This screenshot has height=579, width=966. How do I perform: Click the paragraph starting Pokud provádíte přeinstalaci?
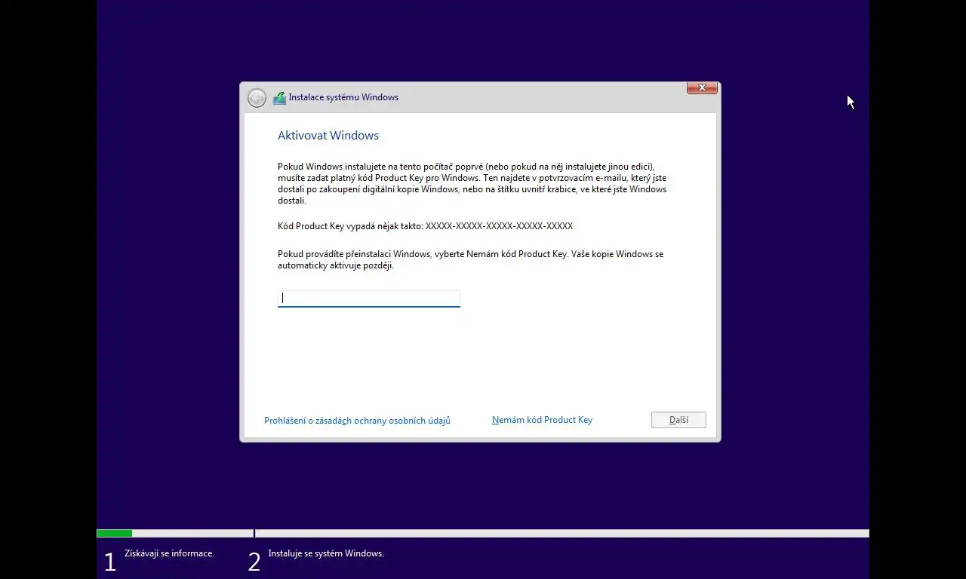[x=471, y=260]
